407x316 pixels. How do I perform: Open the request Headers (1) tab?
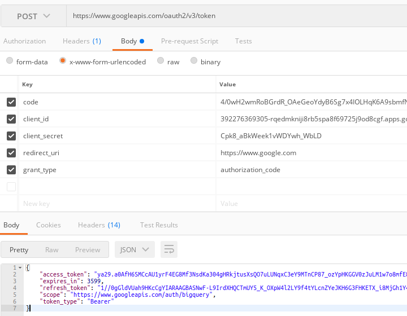82,41
